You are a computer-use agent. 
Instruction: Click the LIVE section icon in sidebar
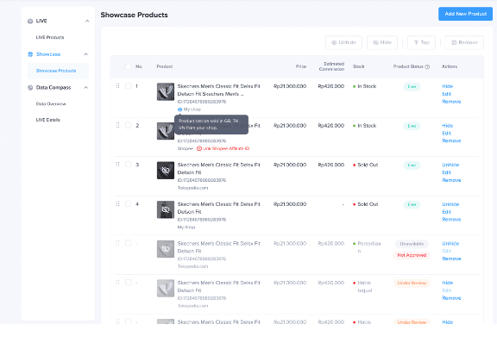click(x=30, y=22)
